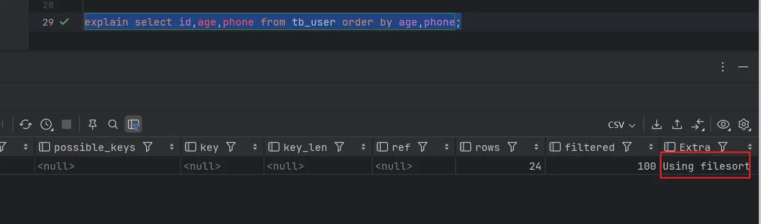Click the sort arrows on key_len column
The width and height of the screenshot is (761, 224).
point(362,147)
